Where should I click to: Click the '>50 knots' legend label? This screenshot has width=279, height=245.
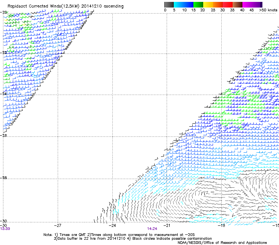pos(268,10)
